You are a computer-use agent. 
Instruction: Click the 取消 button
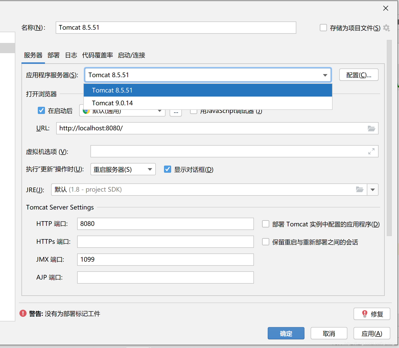(x=329, y=333)
